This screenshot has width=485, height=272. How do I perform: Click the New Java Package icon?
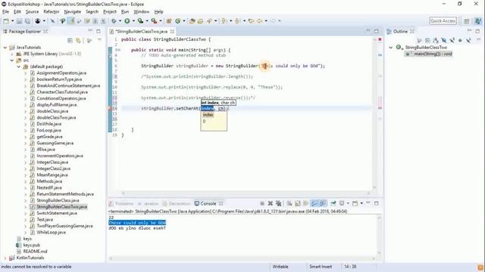pos(169,21)
